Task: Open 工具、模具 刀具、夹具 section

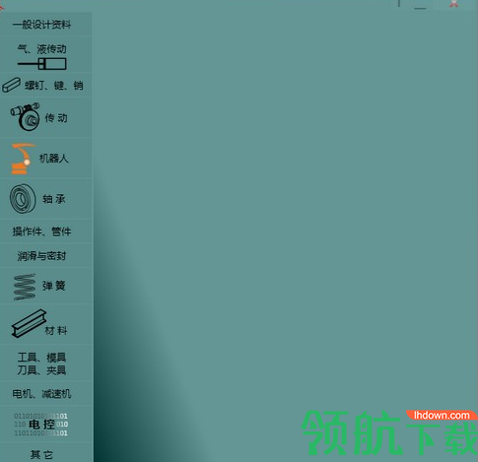Action: 41,363
